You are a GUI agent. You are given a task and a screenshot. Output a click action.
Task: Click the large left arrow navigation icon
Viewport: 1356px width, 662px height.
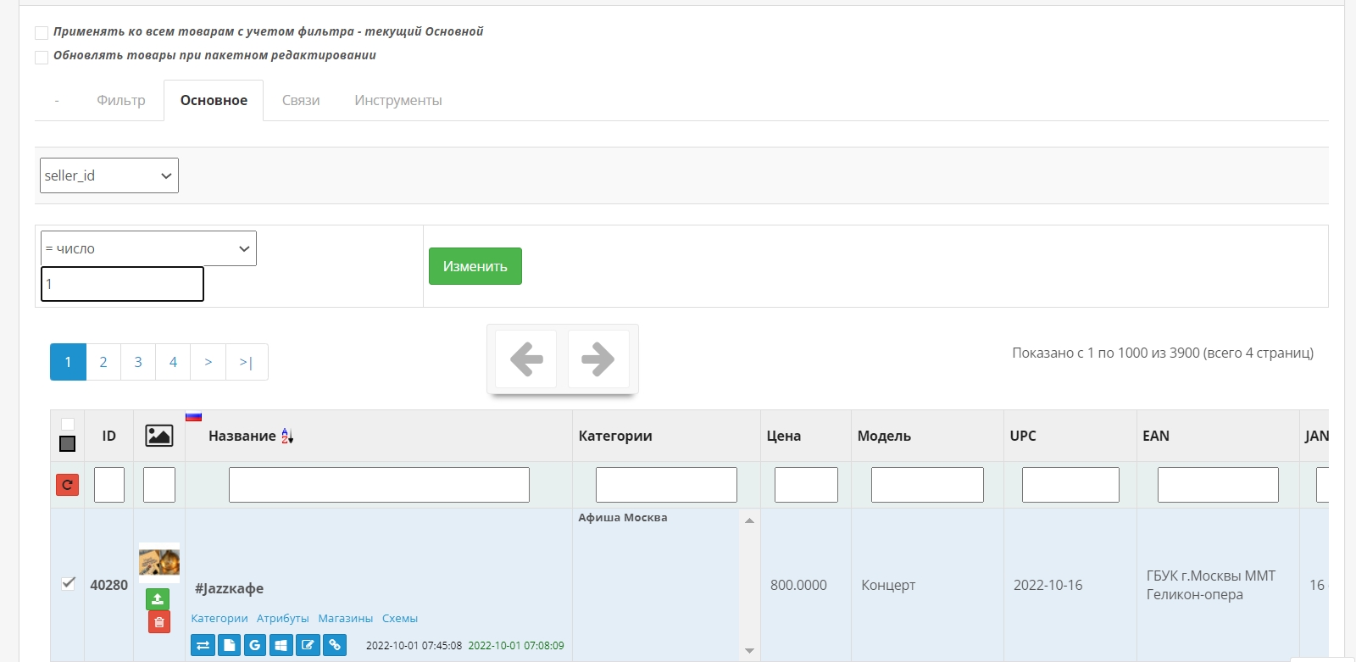pos(526,359)
